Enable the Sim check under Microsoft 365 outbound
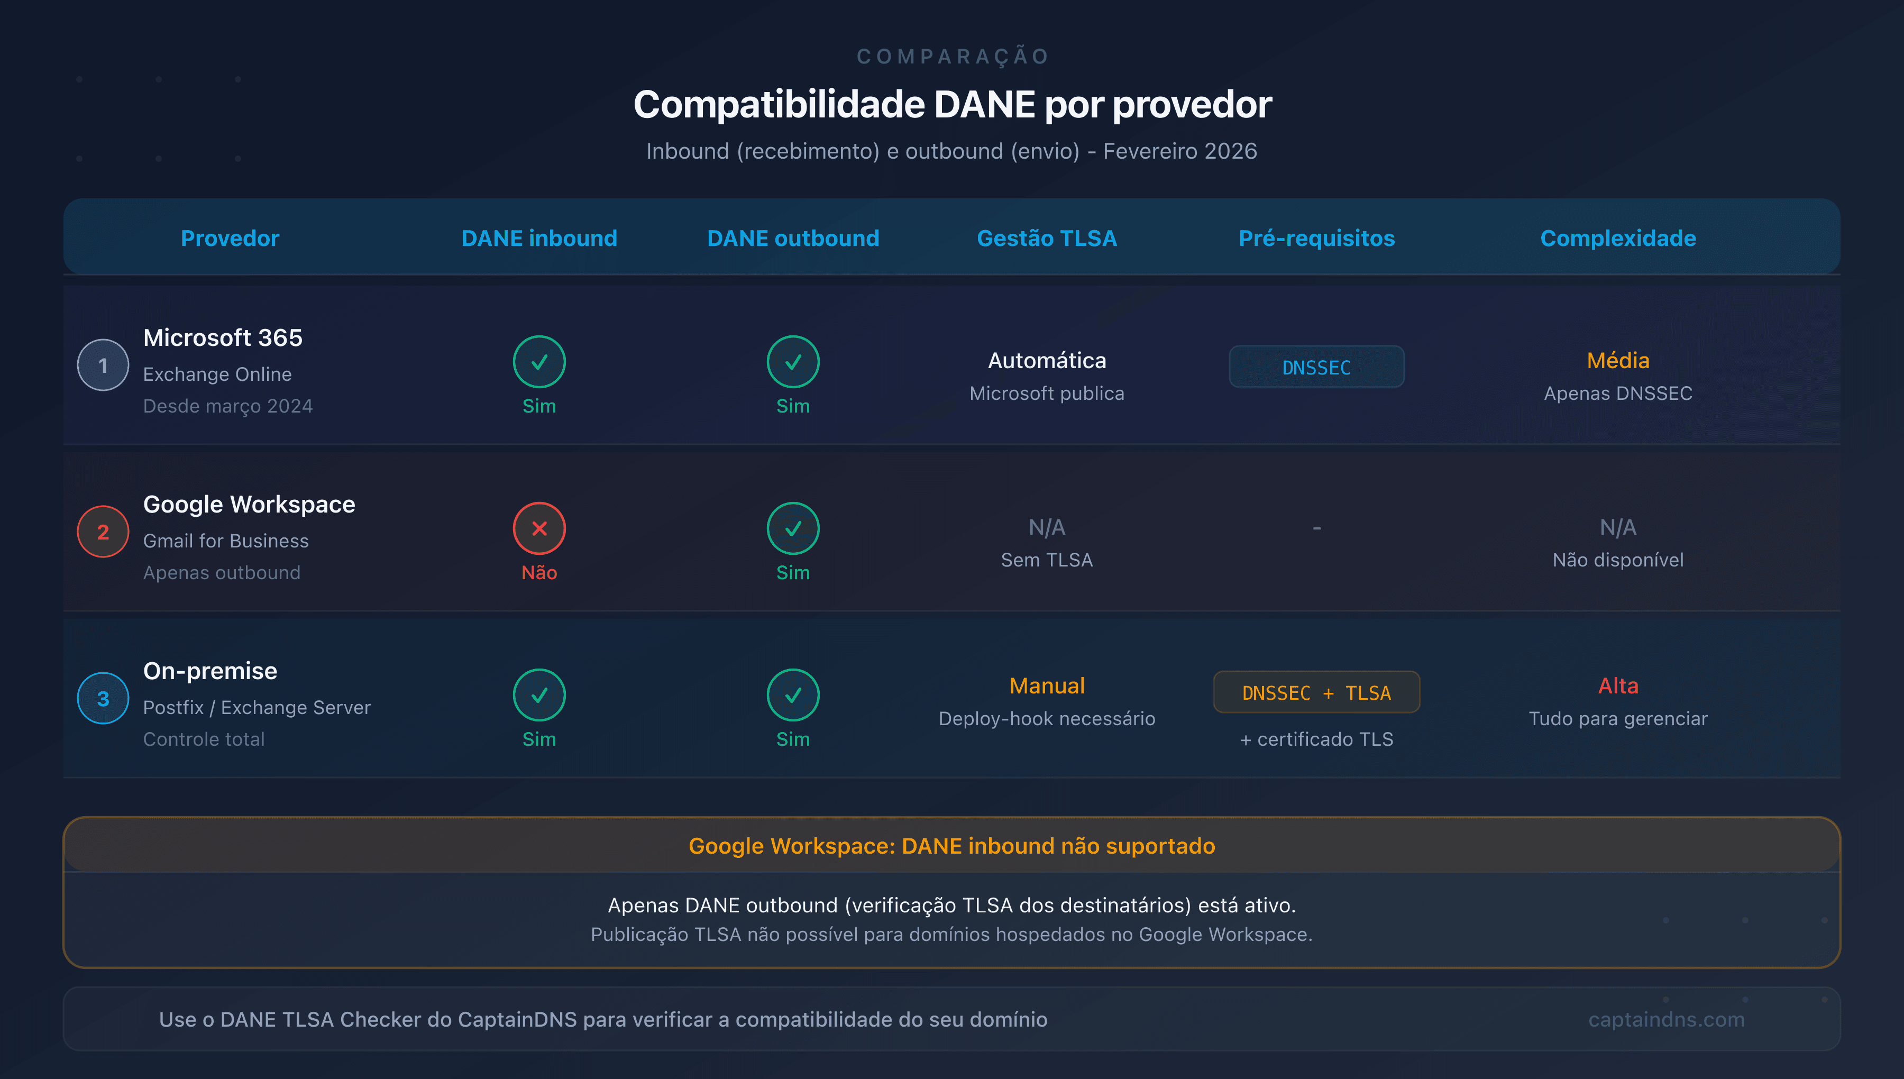The width and height of the screenshot is (1904, 1079). point(793,362)
